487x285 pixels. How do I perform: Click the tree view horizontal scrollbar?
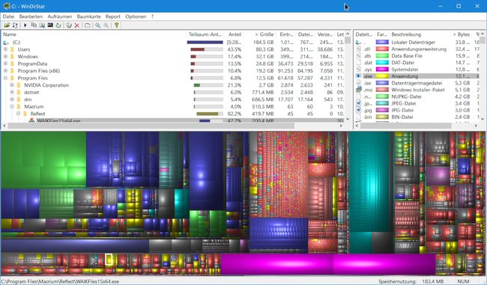pos(172,126)
